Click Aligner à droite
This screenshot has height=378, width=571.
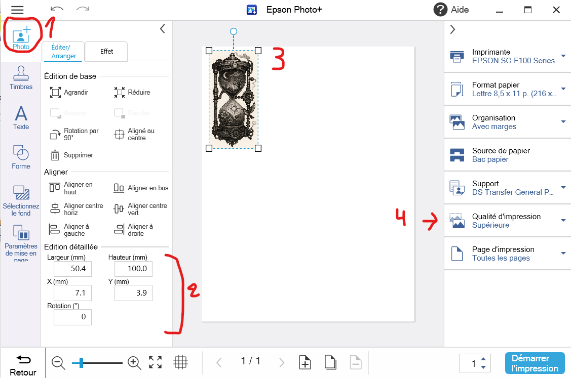coord(134,230)
